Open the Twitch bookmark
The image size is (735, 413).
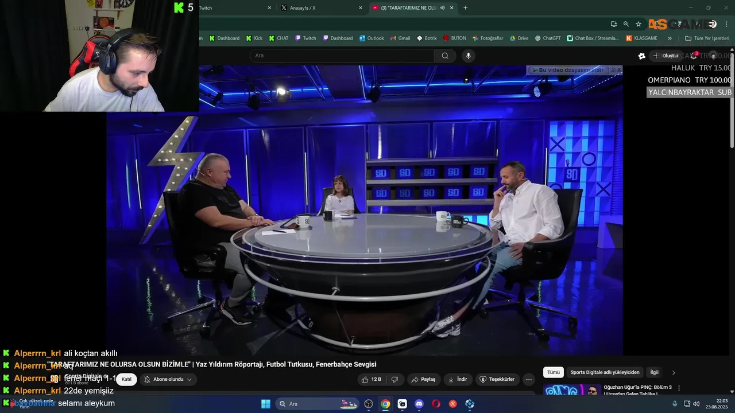coord(305,38)
